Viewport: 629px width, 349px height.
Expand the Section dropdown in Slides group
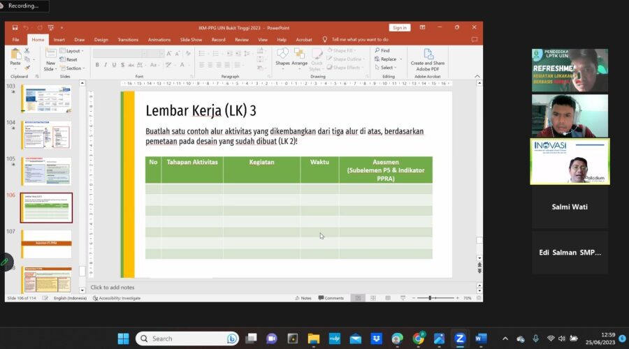73,68
